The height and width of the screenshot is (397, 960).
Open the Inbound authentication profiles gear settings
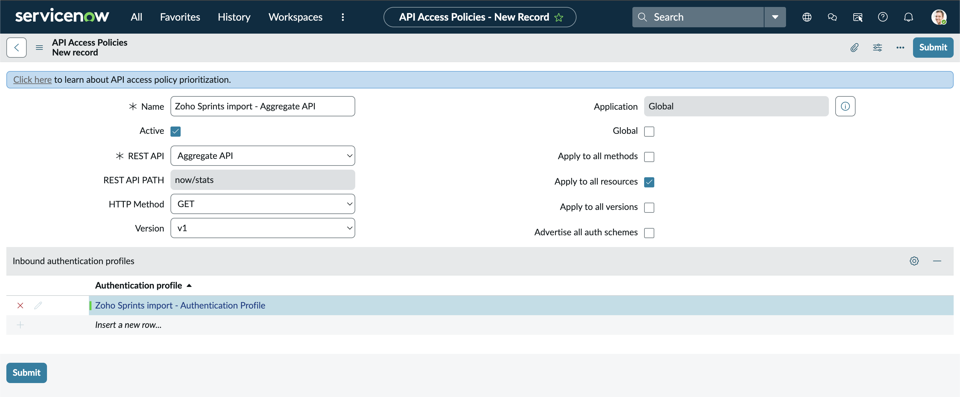914,261
